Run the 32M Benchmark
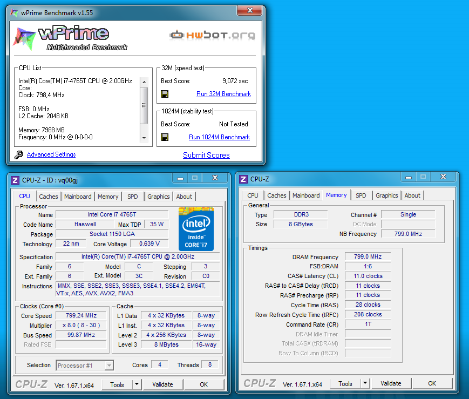 point(224,94)
